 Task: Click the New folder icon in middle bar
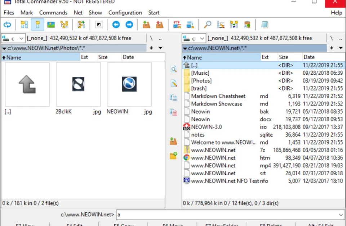coord(173,155)
